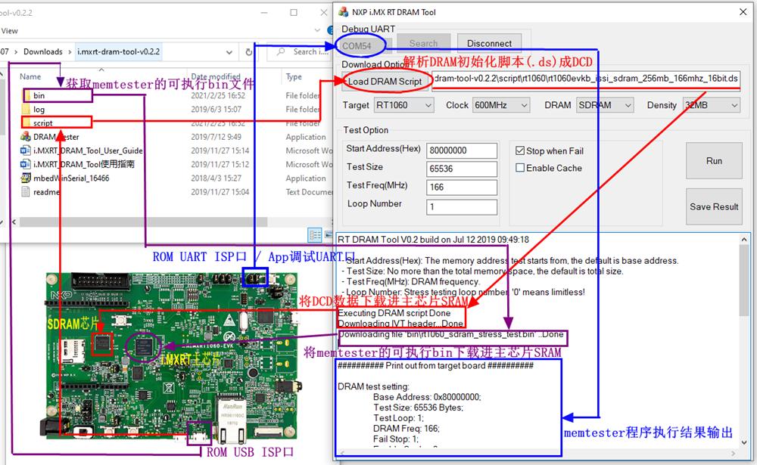Open the bin folder in file list
The width and height of the screenshot is (757, 465).
(x=39, y=95)
